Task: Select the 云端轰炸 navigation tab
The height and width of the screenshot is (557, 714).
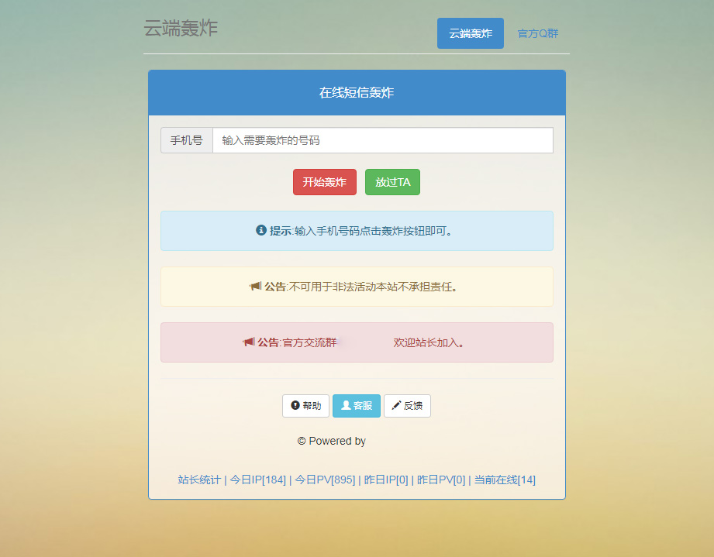Action: pyautogui.click(x=470, y=33)
